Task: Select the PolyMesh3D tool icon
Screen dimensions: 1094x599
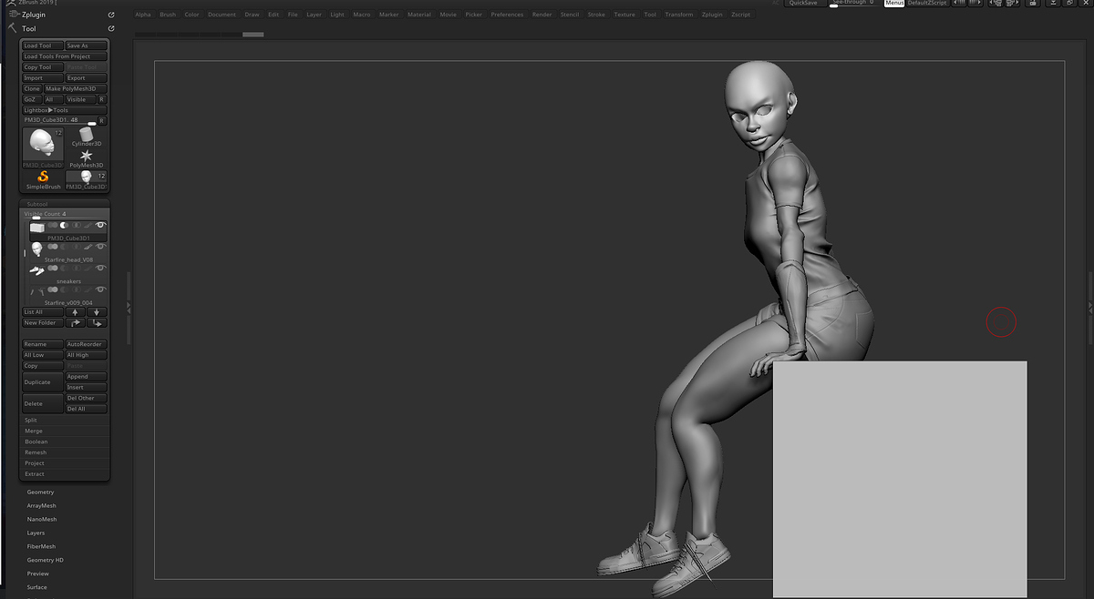Action: click(x=87, y=156)
